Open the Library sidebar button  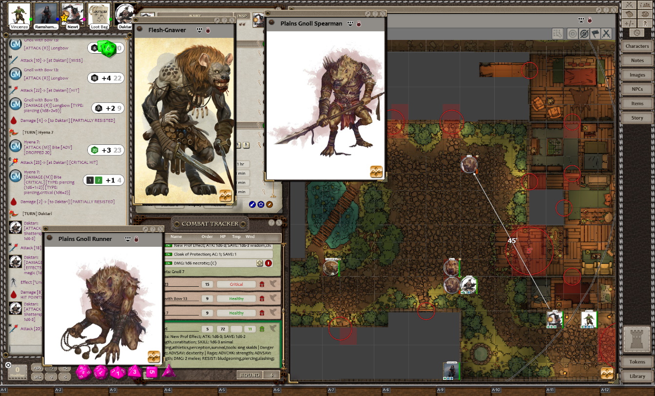pos(637,376)
